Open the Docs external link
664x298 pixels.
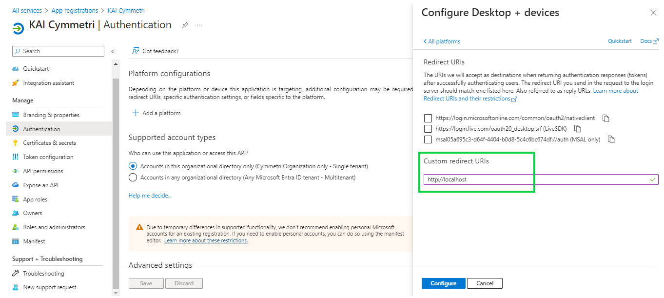click(x=649, y=41)
